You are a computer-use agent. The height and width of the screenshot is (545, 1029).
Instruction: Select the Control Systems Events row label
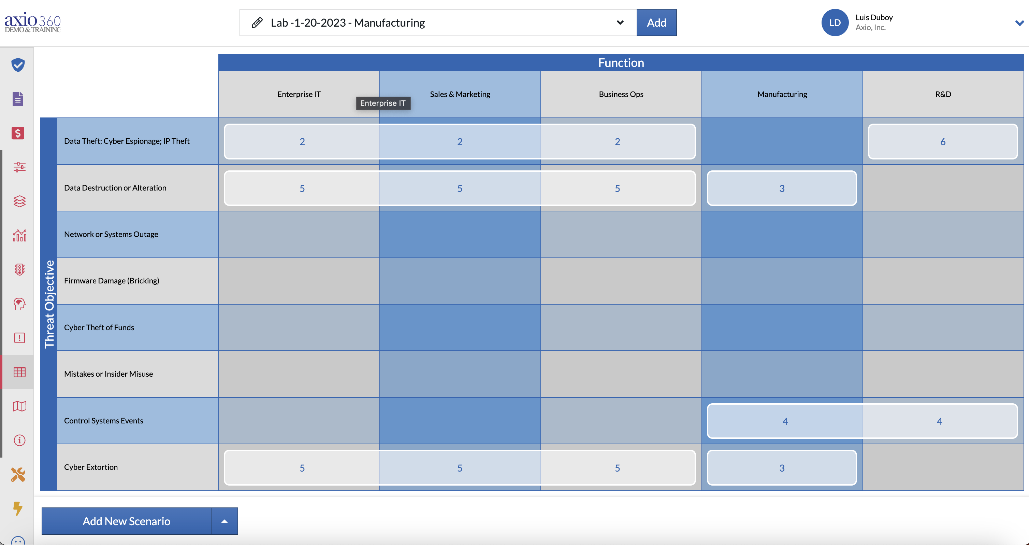tap(138, 421)
